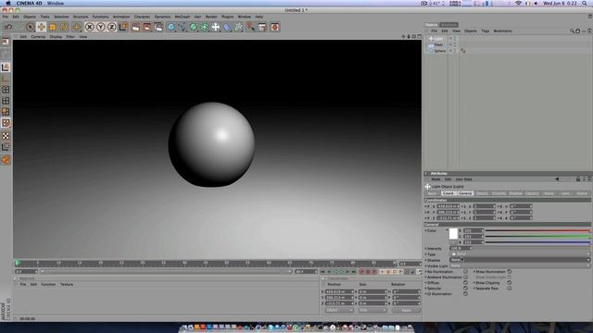Image resolution: width=593 pixels, height=333 pixels.
Task: Click the lock icon in Attributes panel
Action: point(578,179)
